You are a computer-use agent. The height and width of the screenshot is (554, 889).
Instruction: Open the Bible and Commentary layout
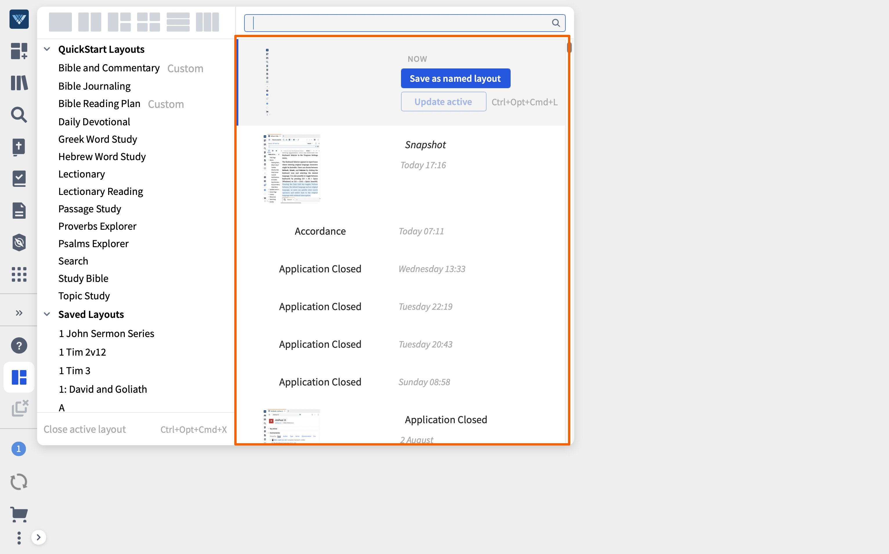pos(109,68)
